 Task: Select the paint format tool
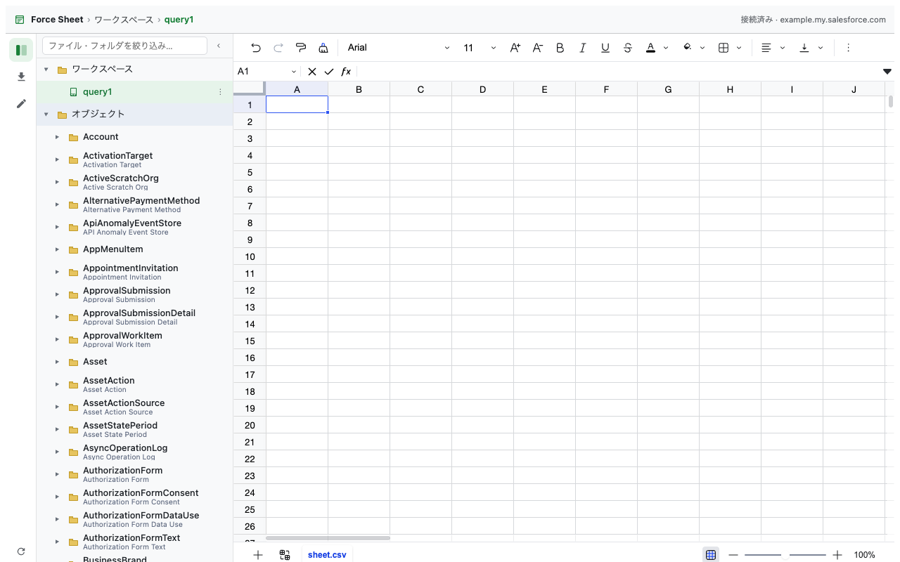pyautogui.click(x=301, y=48)
